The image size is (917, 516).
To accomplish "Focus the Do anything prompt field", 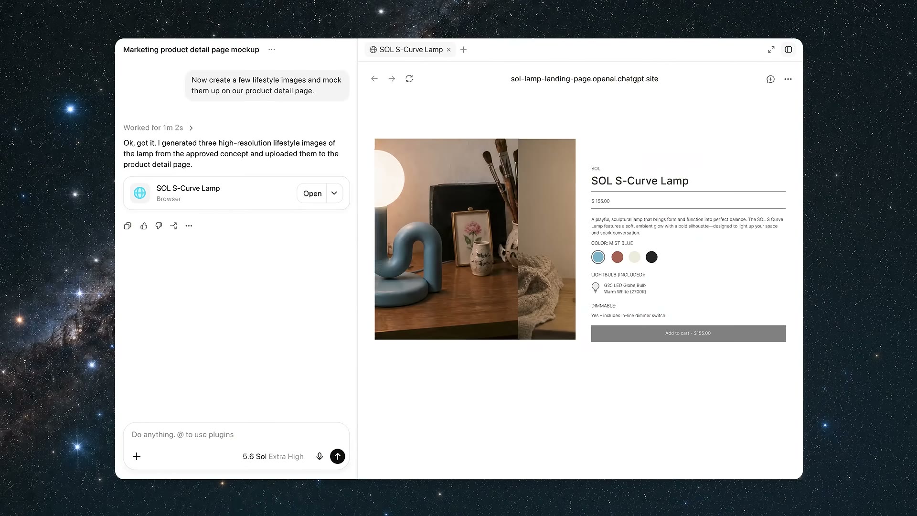I will coord(236,434).
